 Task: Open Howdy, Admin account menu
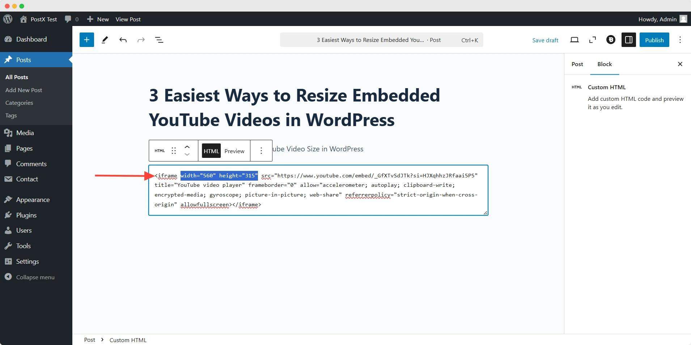[662, 19]
